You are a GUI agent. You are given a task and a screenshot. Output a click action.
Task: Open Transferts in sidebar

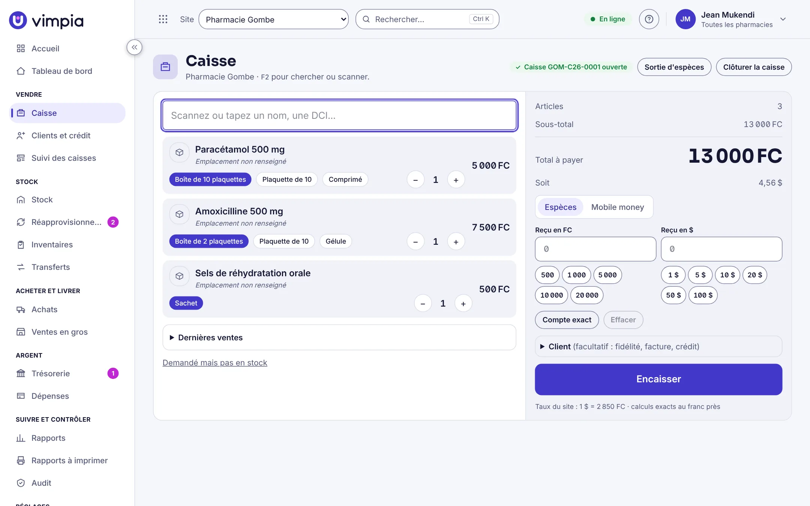click(67, 267)
